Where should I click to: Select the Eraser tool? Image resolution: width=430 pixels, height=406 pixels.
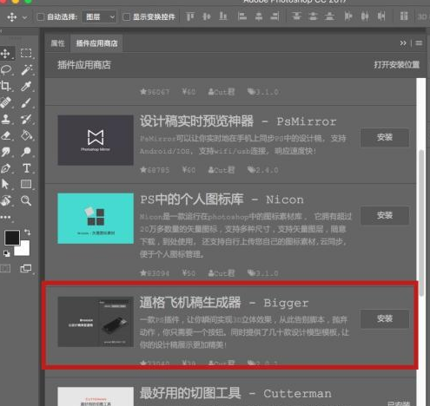(6, 135)
